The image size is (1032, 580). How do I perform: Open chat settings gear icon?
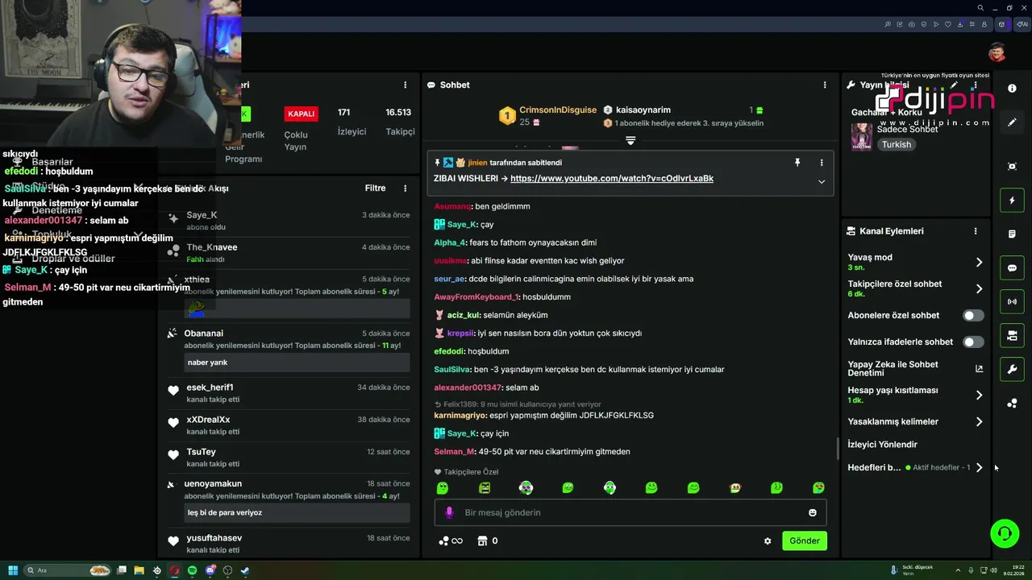[768, 541]
